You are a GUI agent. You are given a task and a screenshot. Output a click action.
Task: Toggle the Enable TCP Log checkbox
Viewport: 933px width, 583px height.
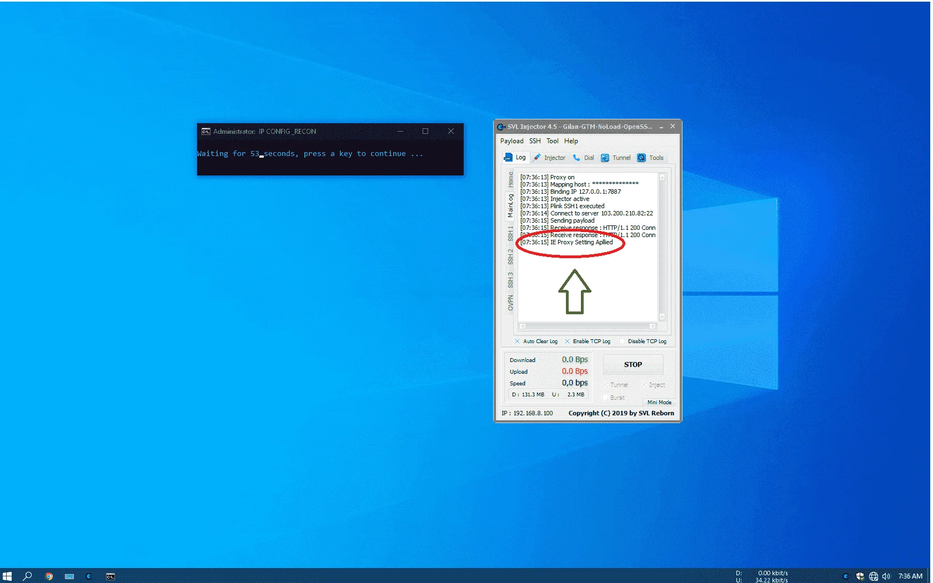[567, 341]
